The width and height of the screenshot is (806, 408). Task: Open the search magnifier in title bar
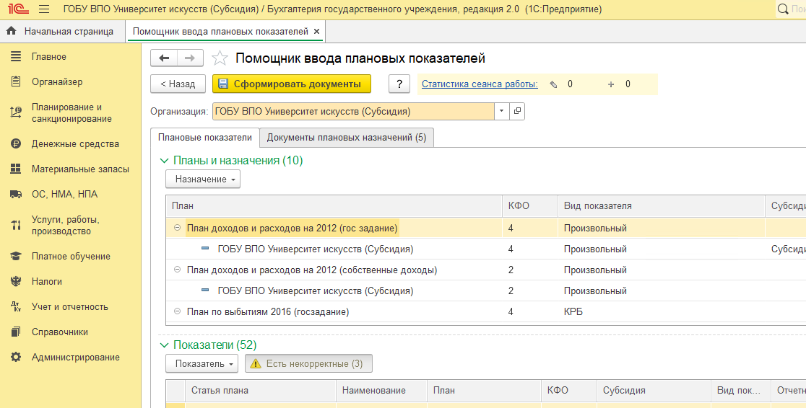tap(783, 9)
